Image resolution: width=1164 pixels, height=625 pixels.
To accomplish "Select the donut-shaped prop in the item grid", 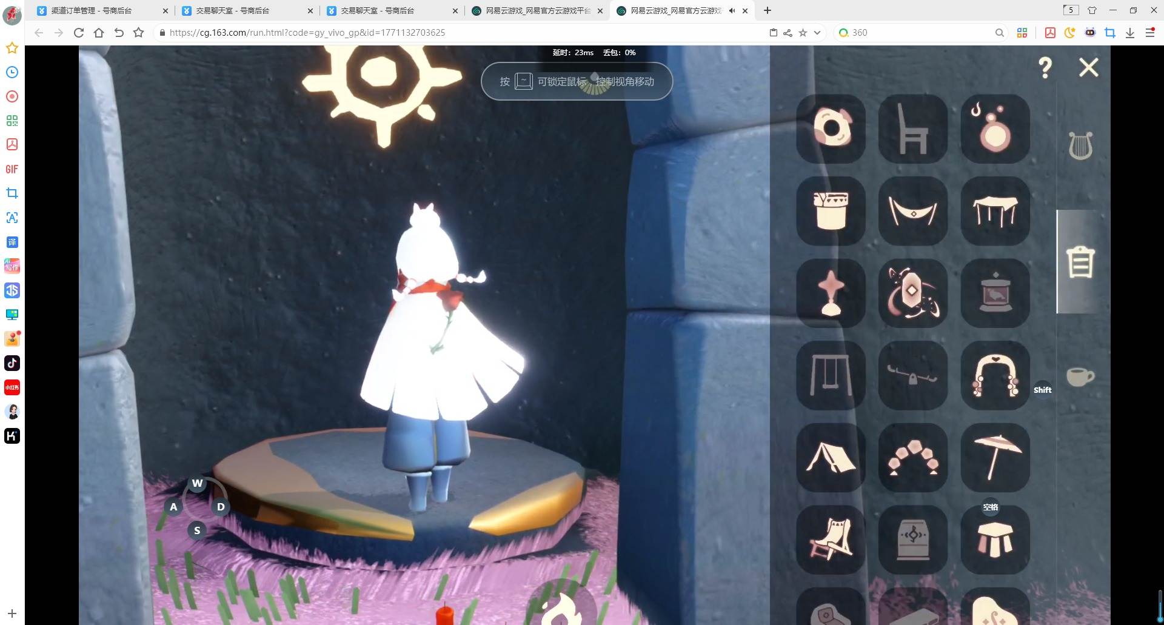I will pos(831,129).
